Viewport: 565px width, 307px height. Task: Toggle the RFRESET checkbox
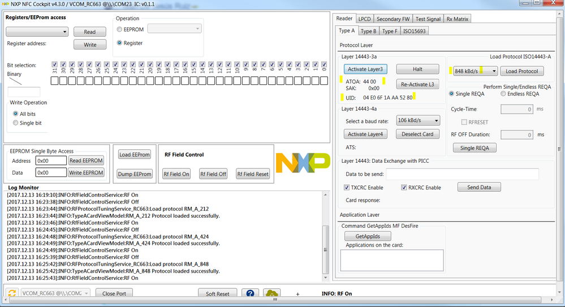[x=464, y=122]
